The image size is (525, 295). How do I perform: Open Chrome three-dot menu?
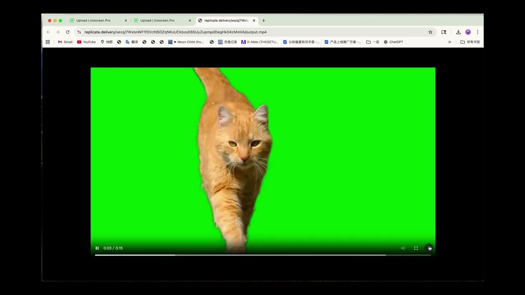[x=477, y=32]
